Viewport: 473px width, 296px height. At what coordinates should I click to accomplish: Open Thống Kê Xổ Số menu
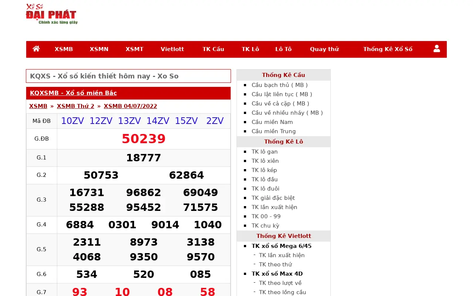tap(388, 49)
